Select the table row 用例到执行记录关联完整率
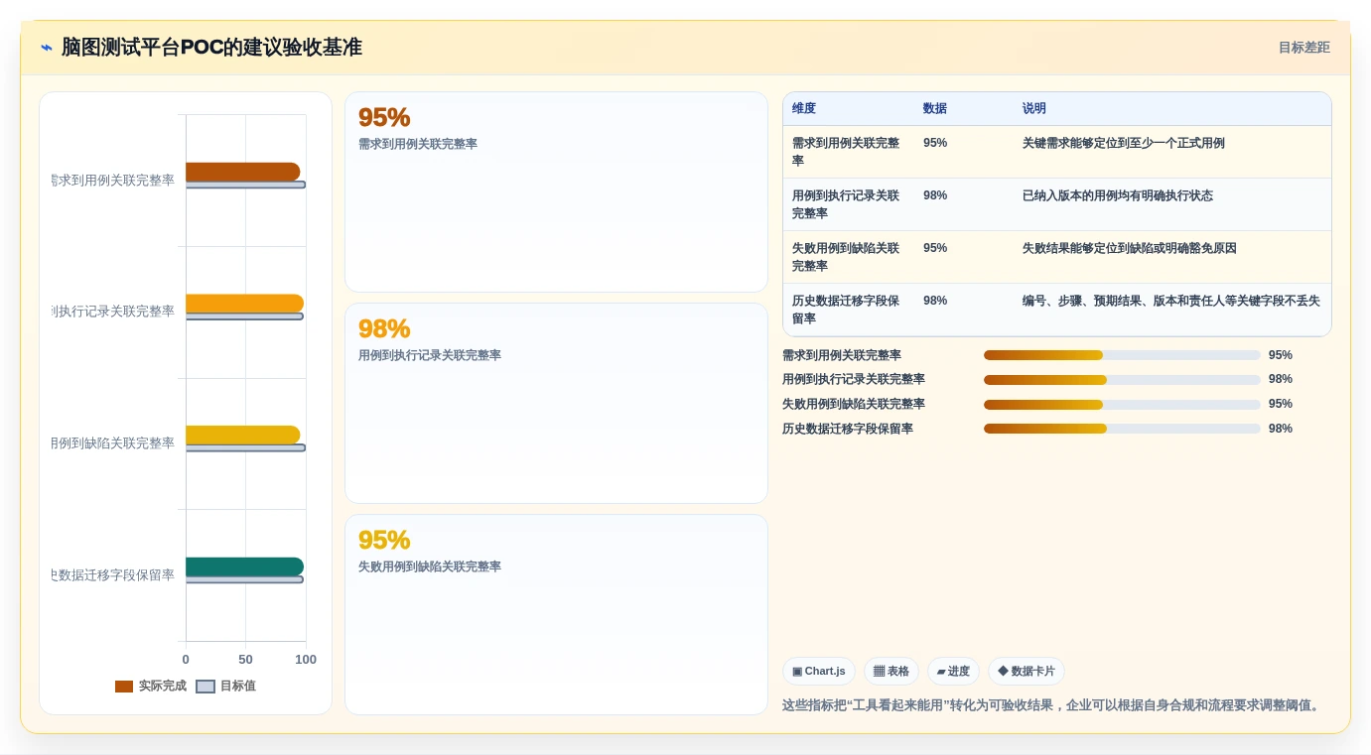This screenshot has height=755, width=1371. [x=1057, y=204]
